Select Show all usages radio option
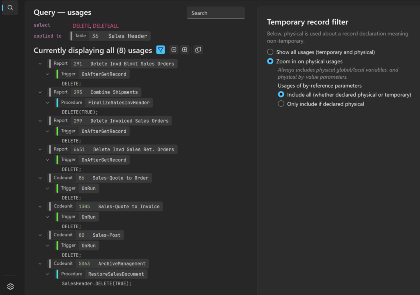This screenshot has width=420, height=295. [x=270, y=52]
